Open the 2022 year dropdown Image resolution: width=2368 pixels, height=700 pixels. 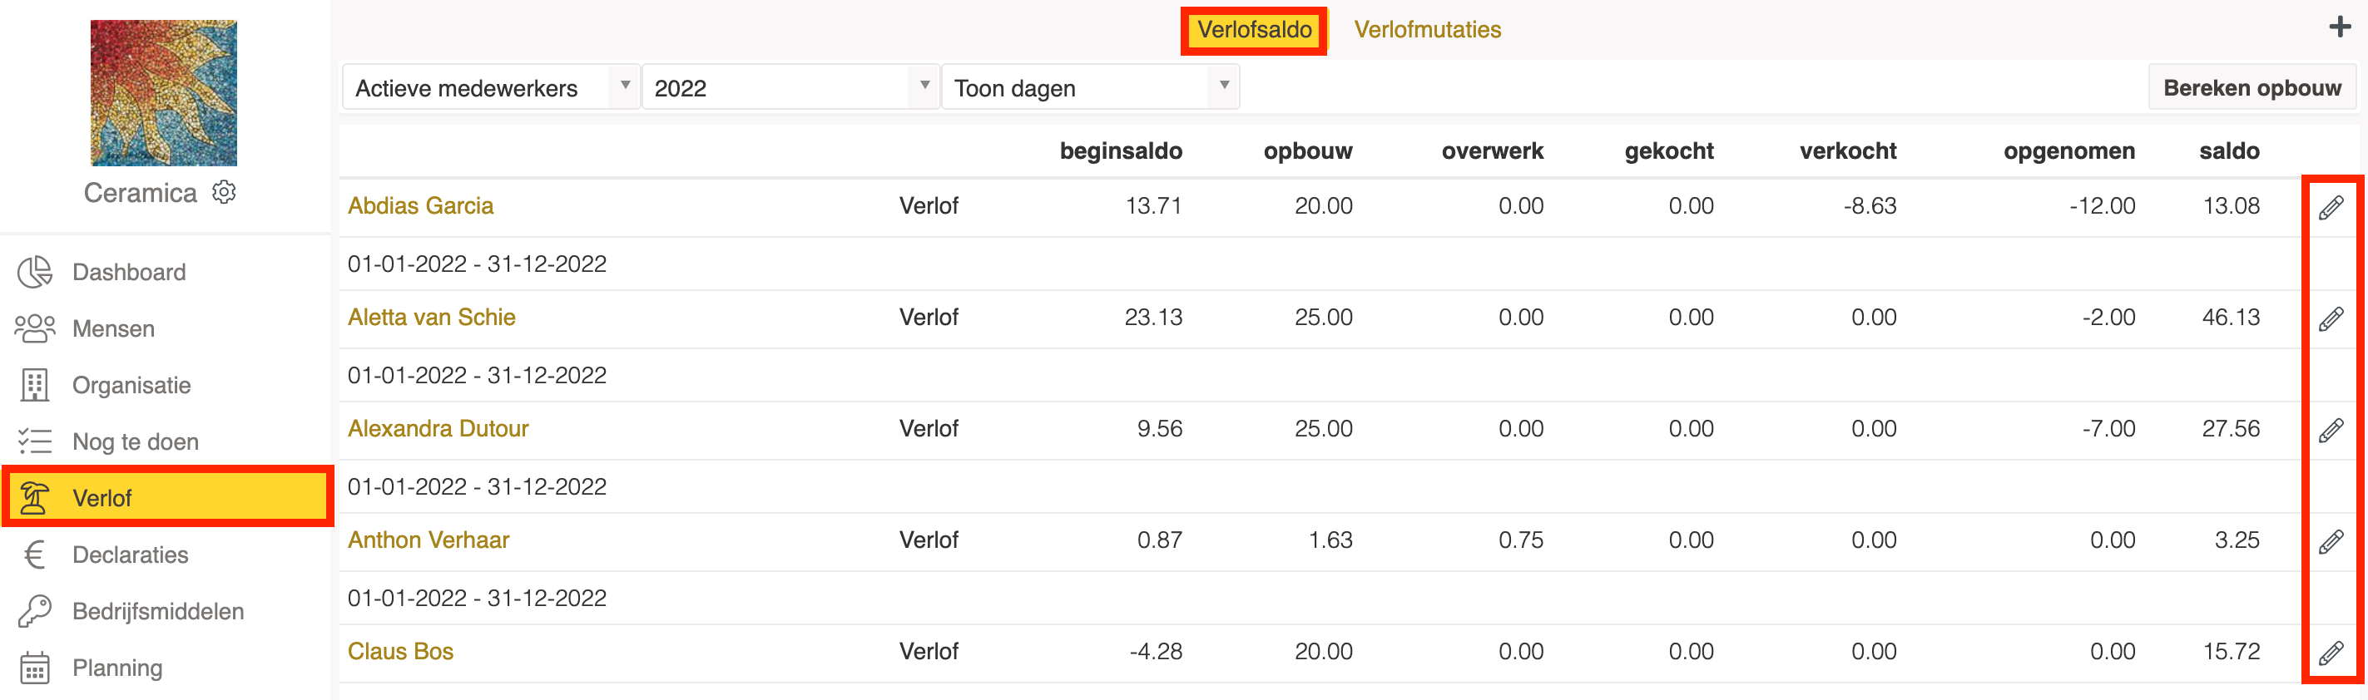click(790, 88)
